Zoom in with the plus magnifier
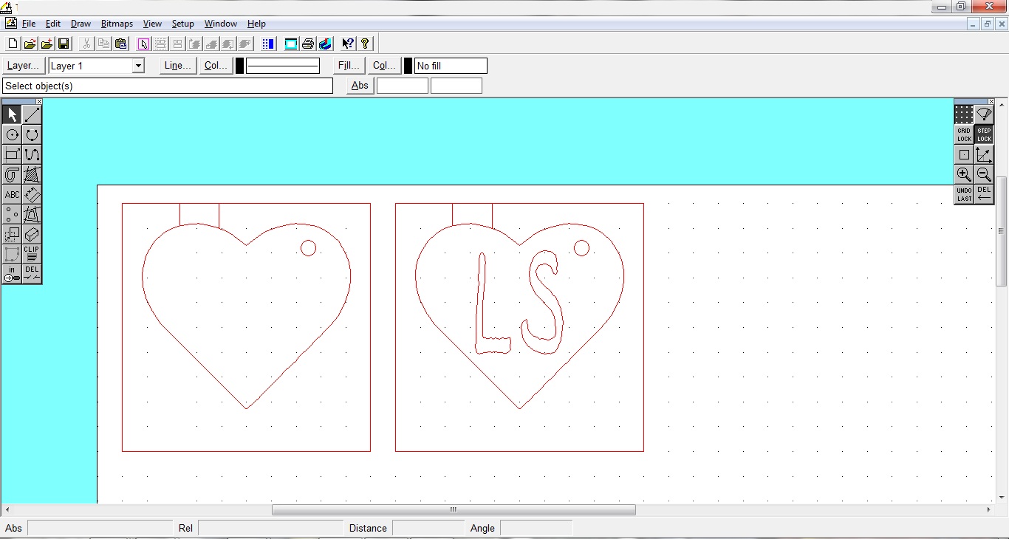The width and height of the screenshot is (1009, 539). pos(964,174)
